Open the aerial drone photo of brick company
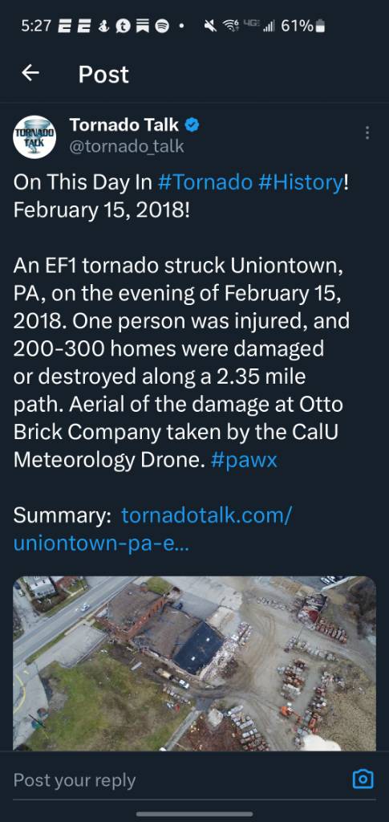 194,663
